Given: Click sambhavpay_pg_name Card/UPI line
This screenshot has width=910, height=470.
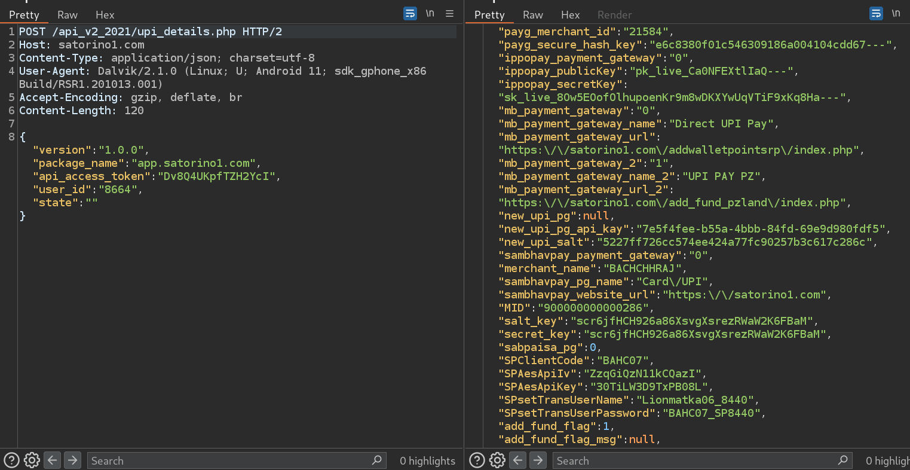Looking at the screenshot, I should point(606,282).
